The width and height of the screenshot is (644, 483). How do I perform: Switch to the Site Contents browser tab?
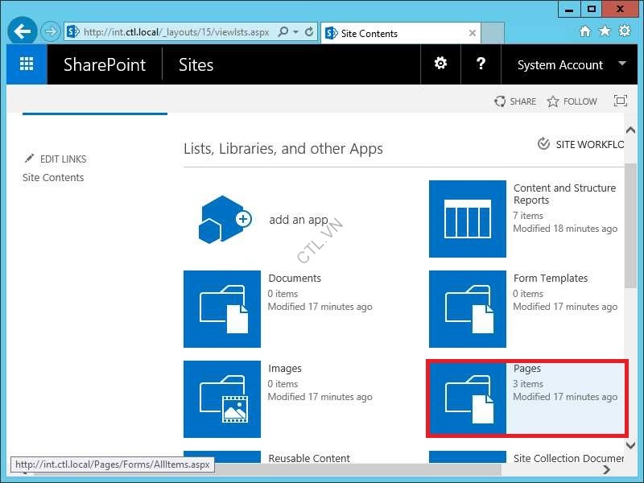(x=394, y=33)
